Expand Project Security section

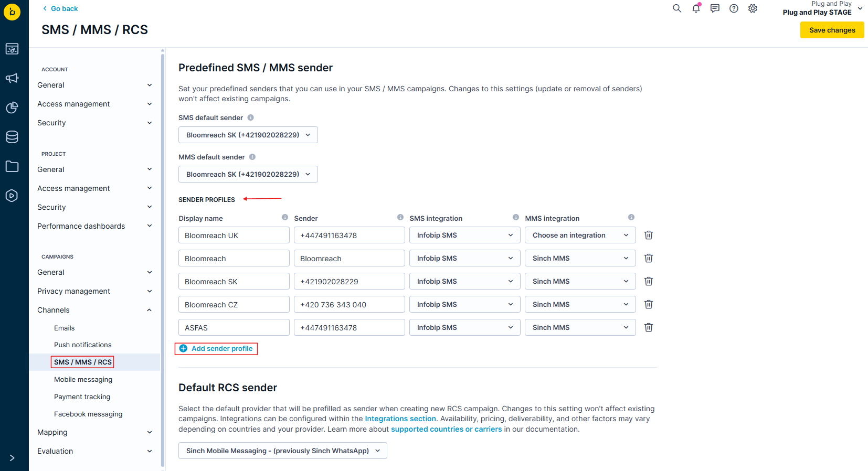[x=94, y=207]
